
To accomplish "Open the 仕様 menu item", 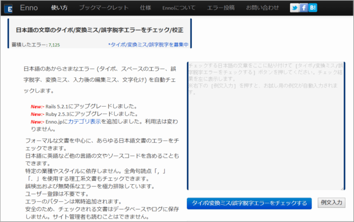I will [x=146, y=8].
